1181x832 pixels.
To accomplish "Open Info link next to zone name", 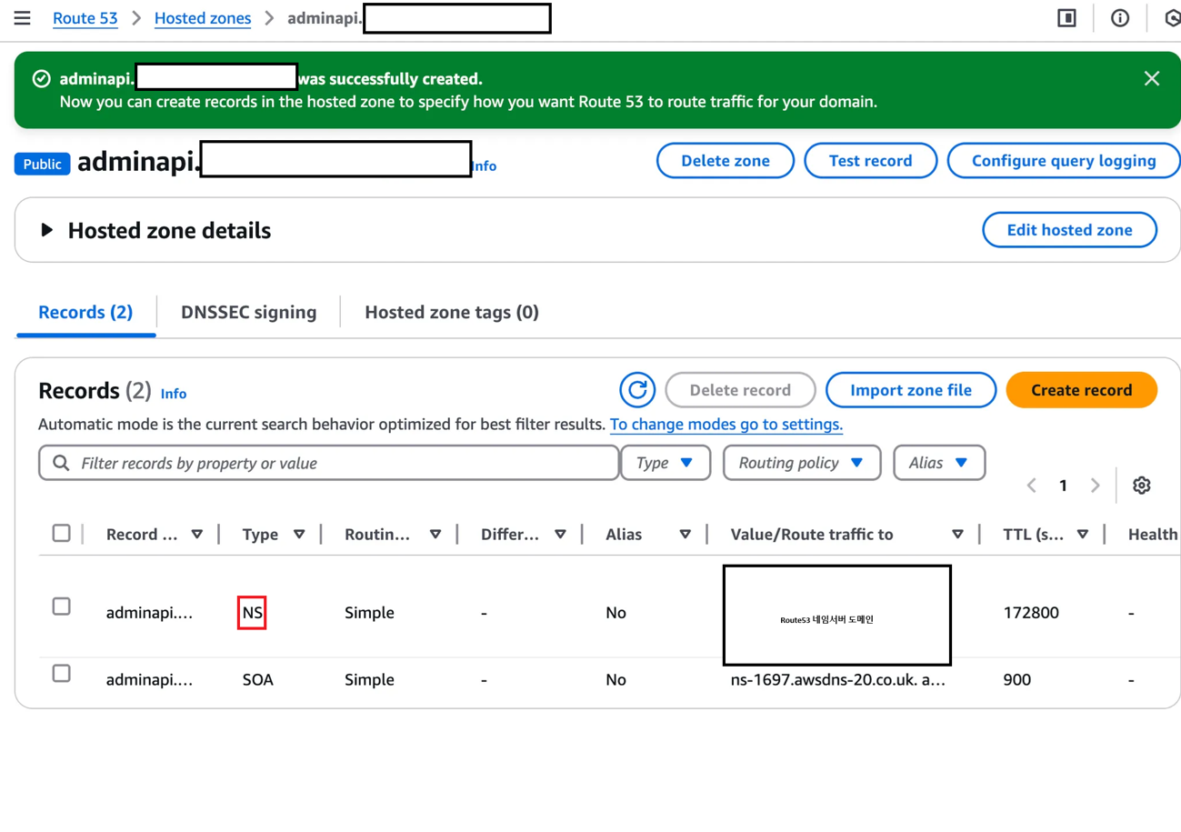I will [x=484, y=165].
